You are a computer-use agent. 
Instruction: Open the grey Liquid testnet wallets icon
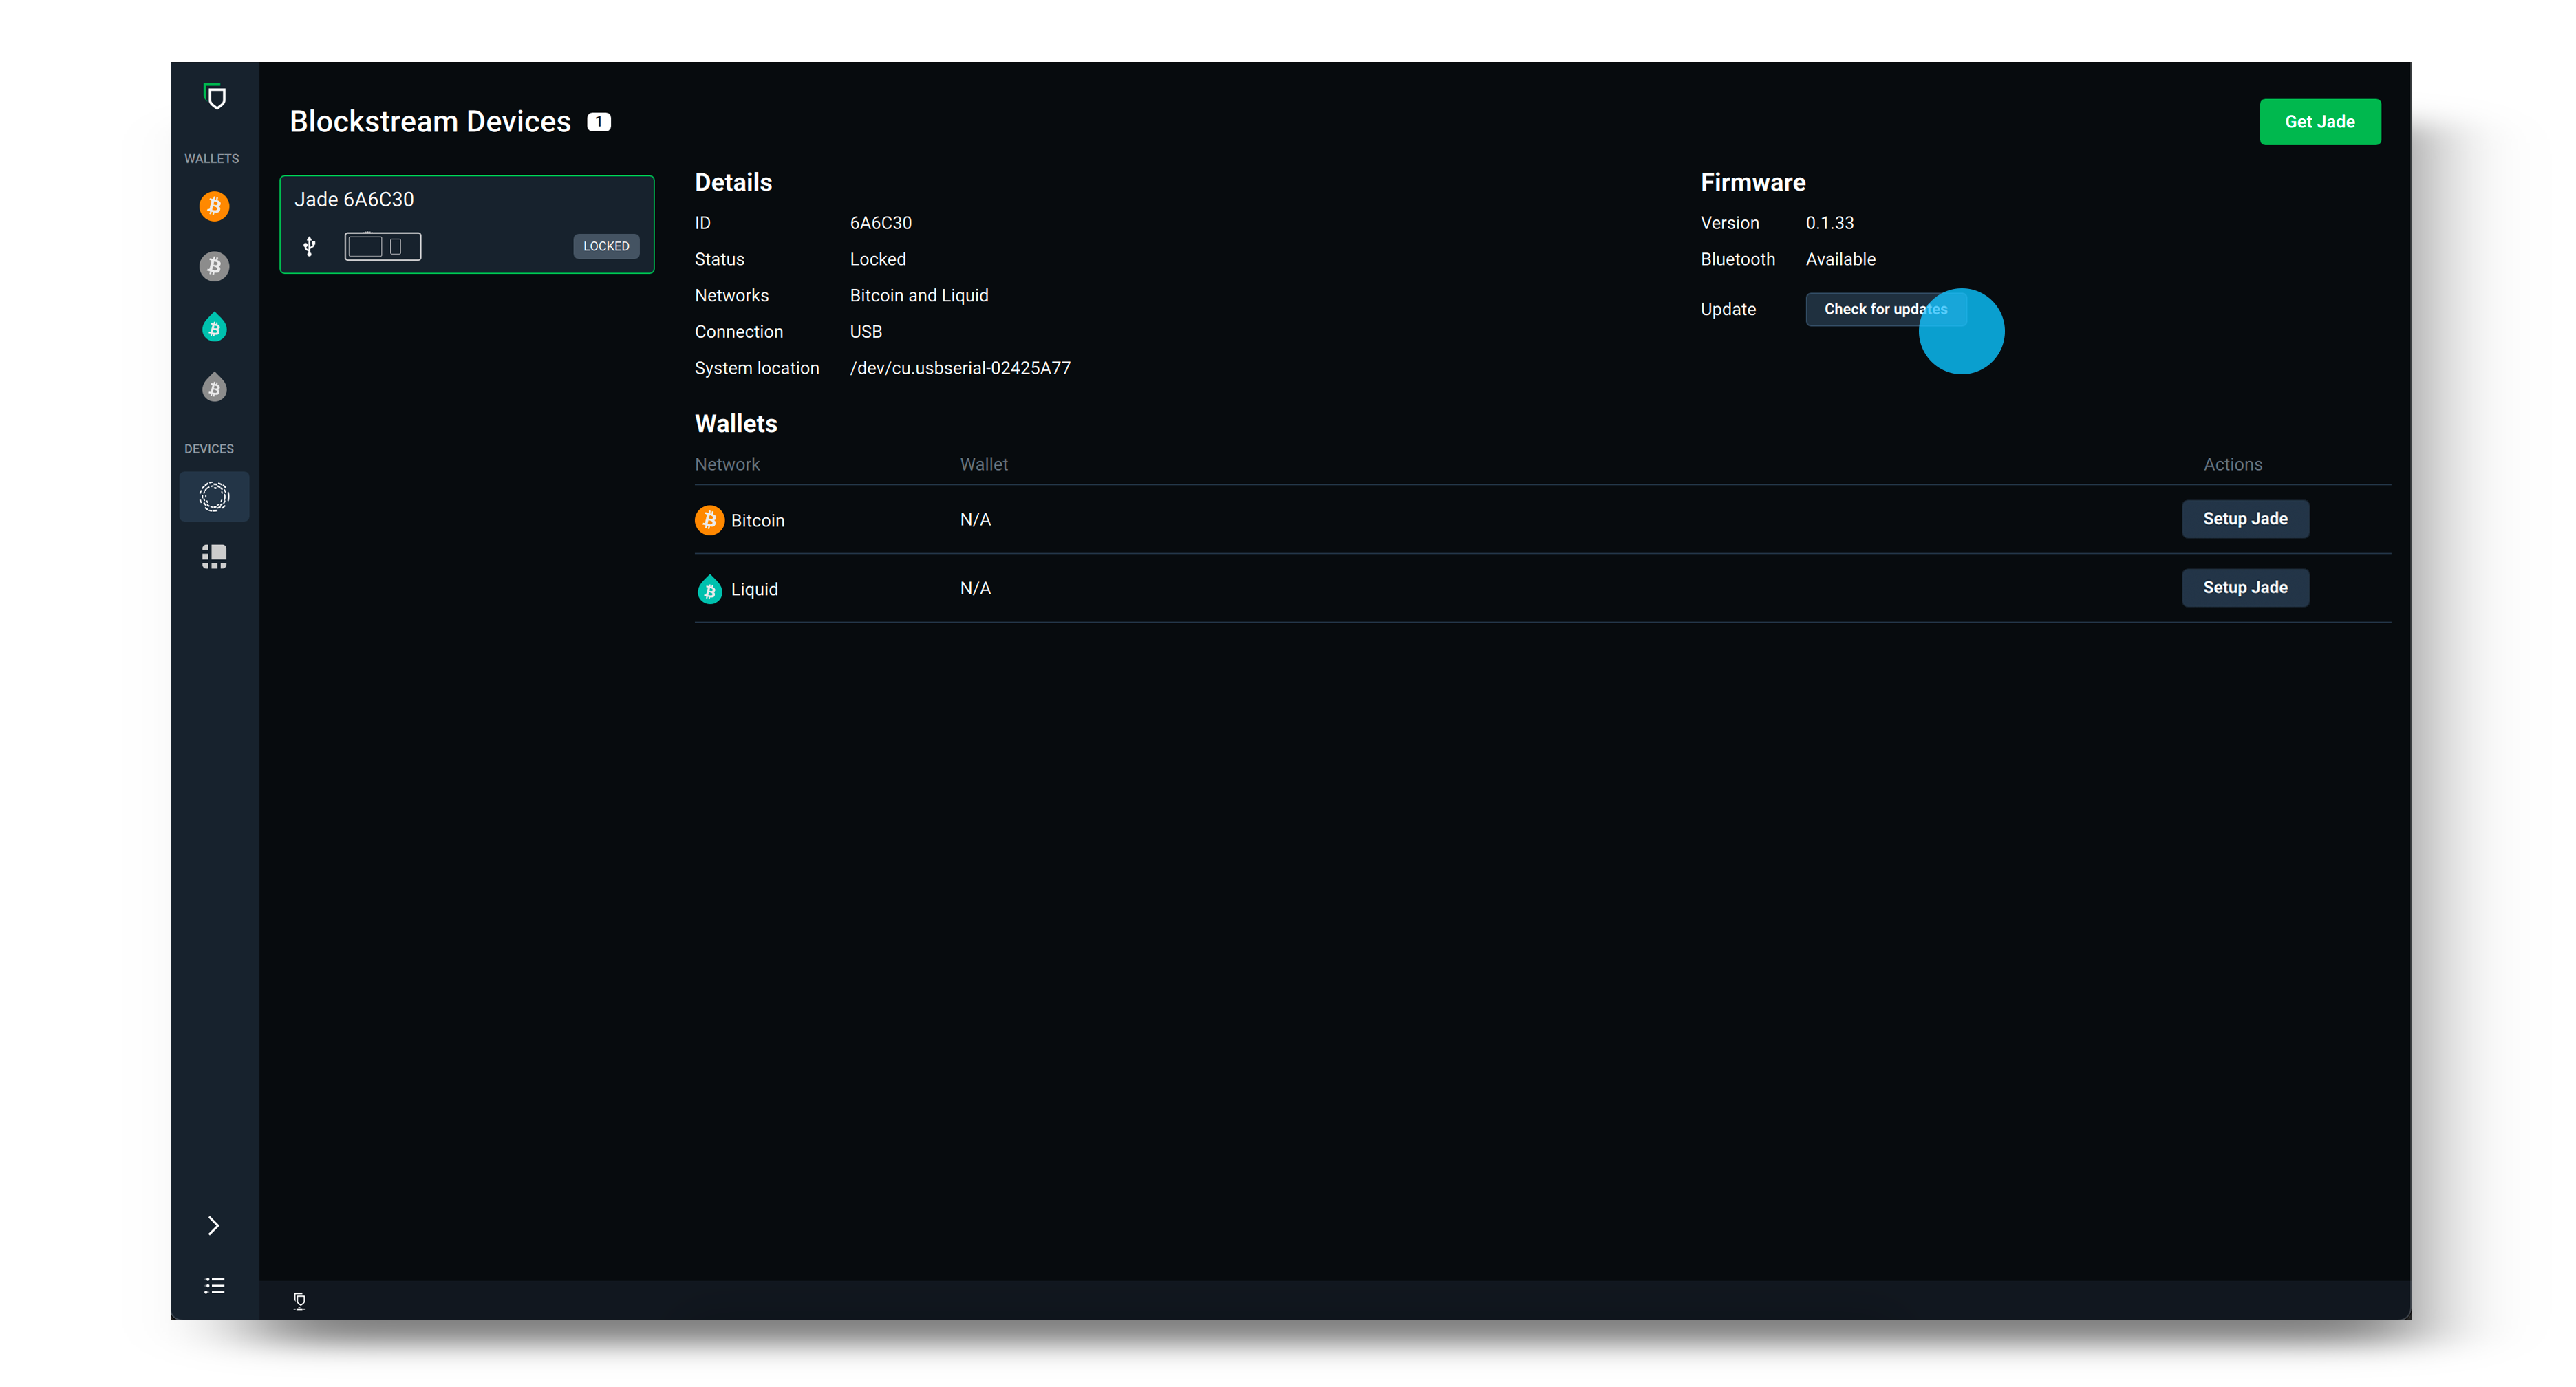pos(214,388)
